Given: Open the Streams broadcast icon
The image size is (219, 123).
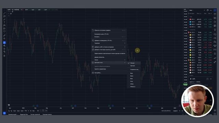Looking at the screenshot, I should point(215,50).
